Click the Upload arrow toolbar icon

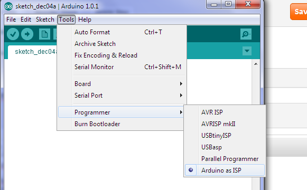click(x=27, y=34)
